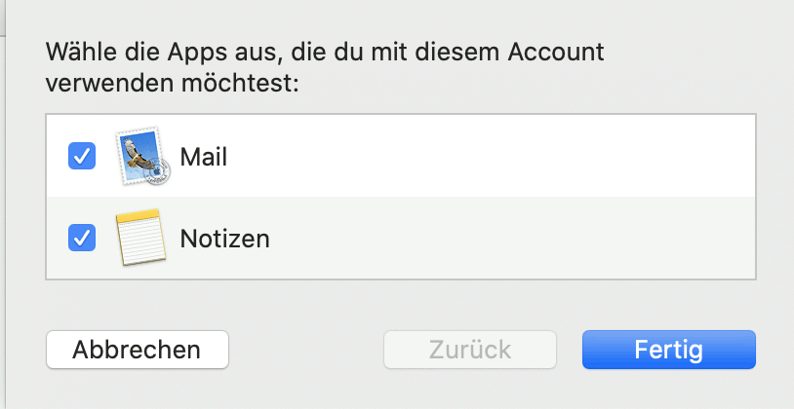The width and height of the screenshot is (794, 409).
Task: Click the white checkmark next to Mail
Action: click(82, 156)
